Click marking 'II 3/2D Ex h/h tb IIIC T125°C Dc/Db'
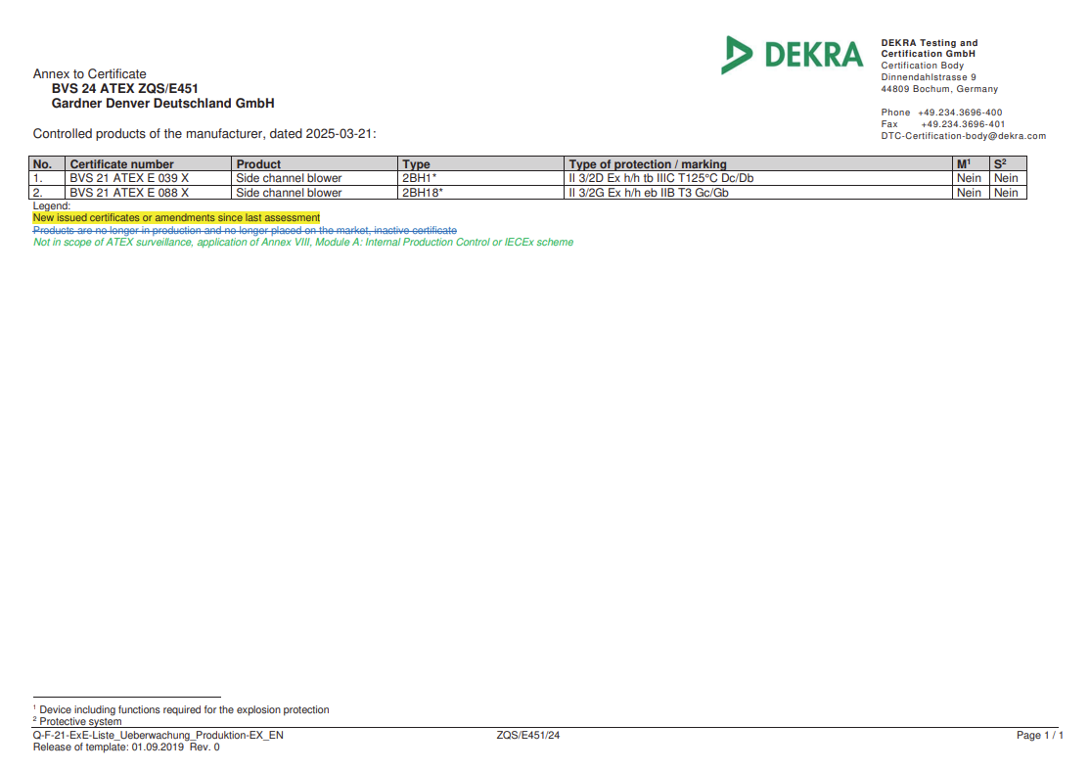 point(757,179)
